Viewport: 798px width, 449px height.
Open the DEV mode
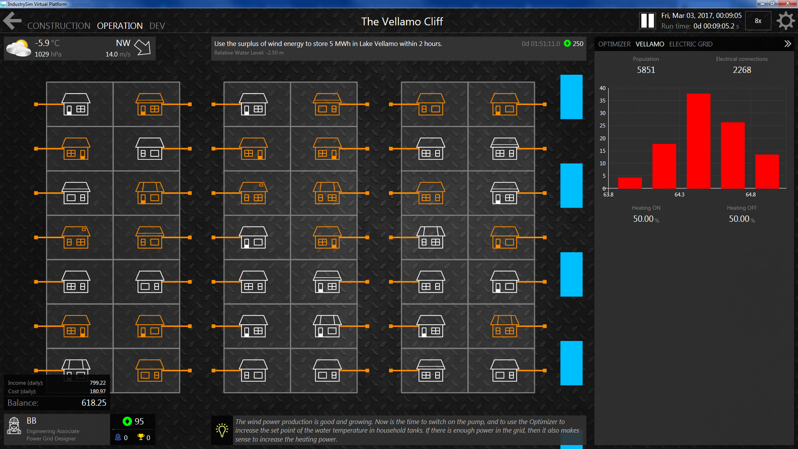pyautogui.click(x=157, y=26)
